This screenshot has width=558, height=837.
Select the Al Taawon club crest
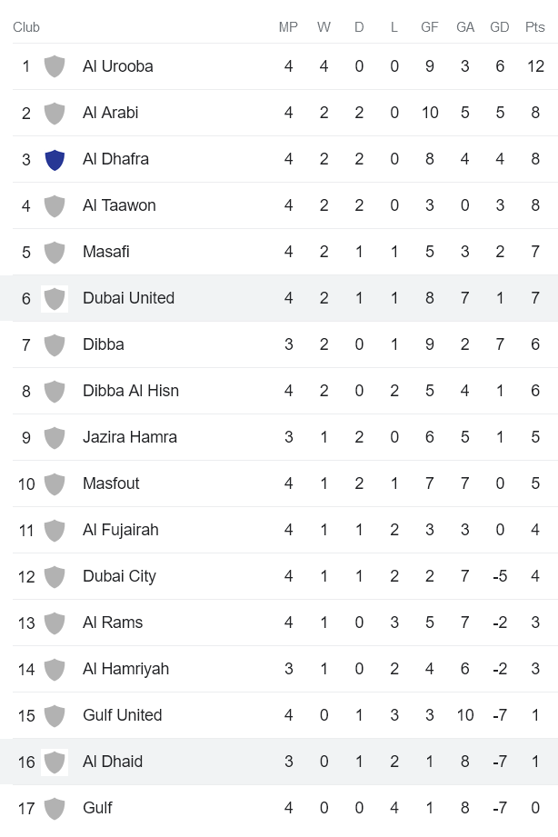pos(55,205)
